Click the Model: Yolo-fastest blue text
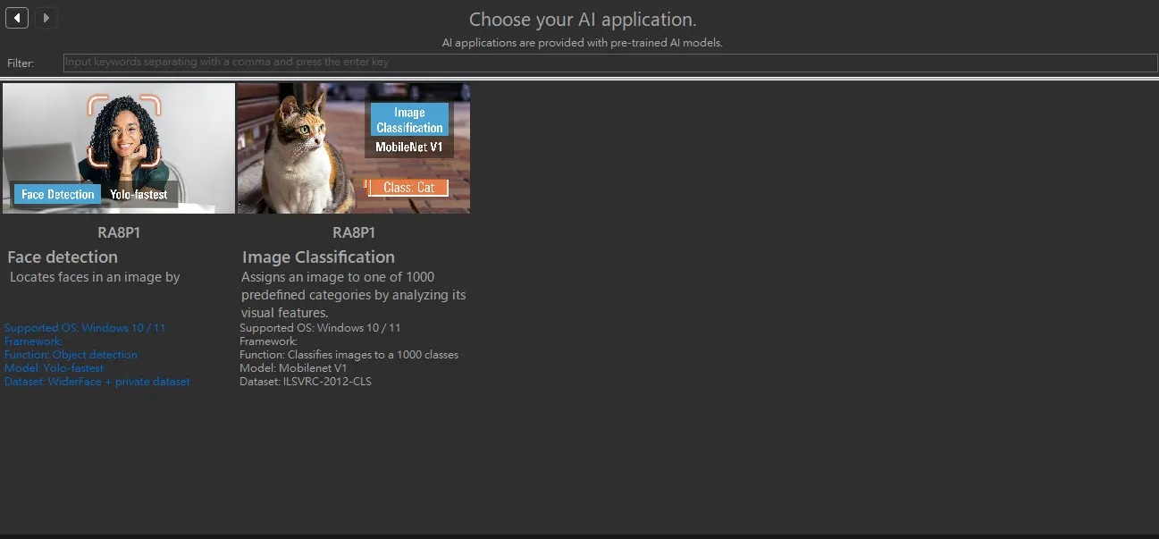1159x539 pixels. 55,368
